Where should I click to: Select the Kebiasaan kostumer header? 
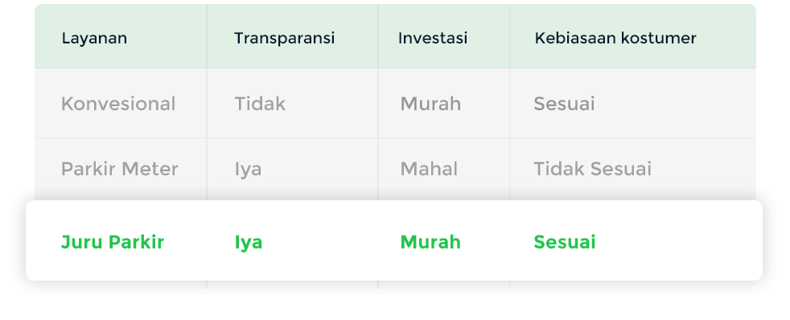[x=615, y=39]
